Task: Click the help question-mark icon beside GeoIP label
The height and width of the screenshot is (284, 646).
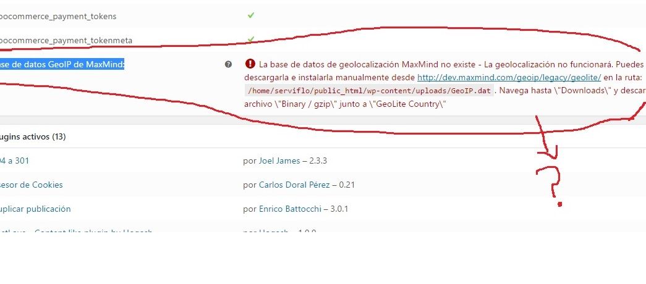Action: point(228,64)
